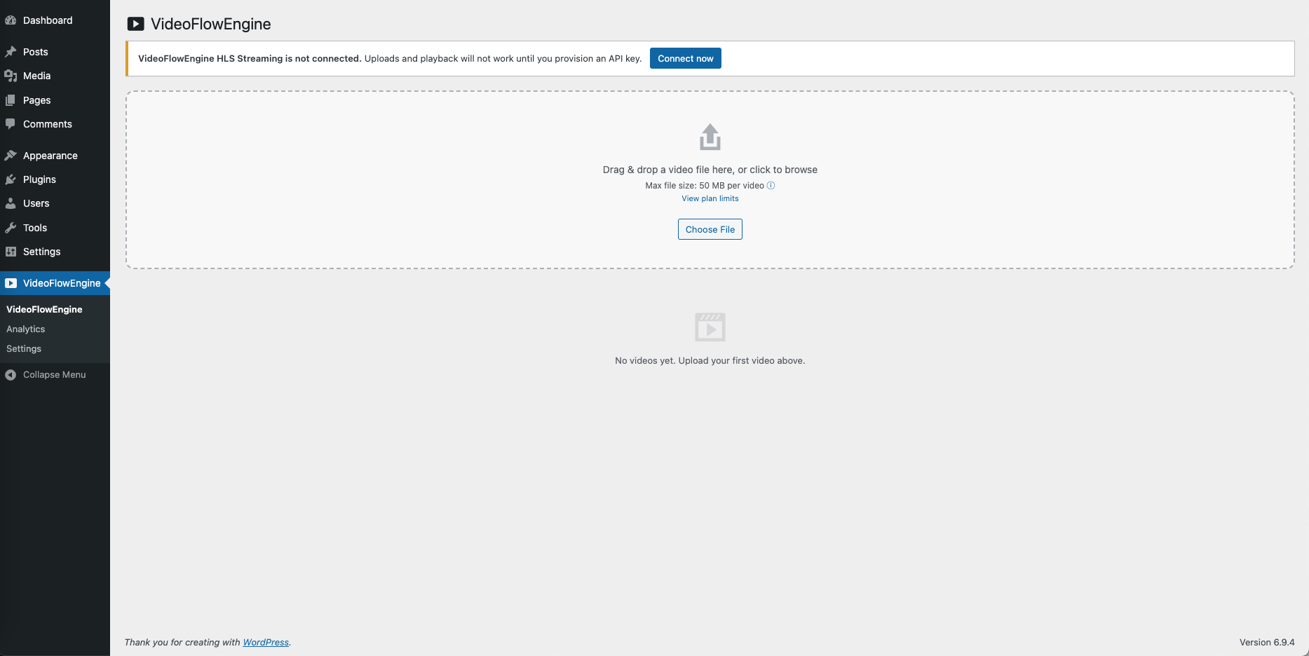Open the Dashboard from the sidebar icon
The height and width of the screenshot is (656, 1309).
click(11, 20)
